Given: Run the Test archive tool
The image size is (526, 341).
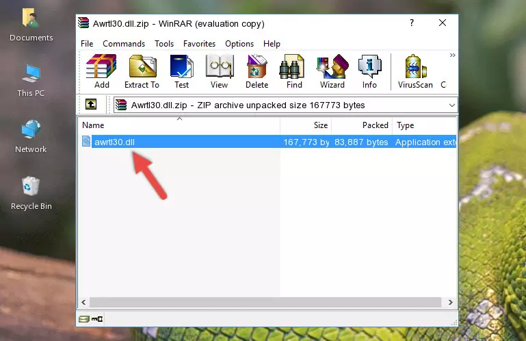Looking at the screenshot, I should click(181, 71).
